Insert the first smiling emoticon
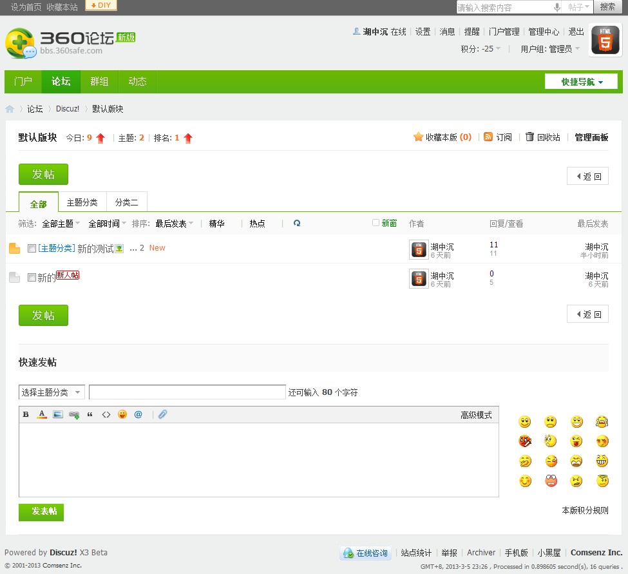Image resolution: width=628 pixels, height=574 pixels. click(x=525, y=421)
